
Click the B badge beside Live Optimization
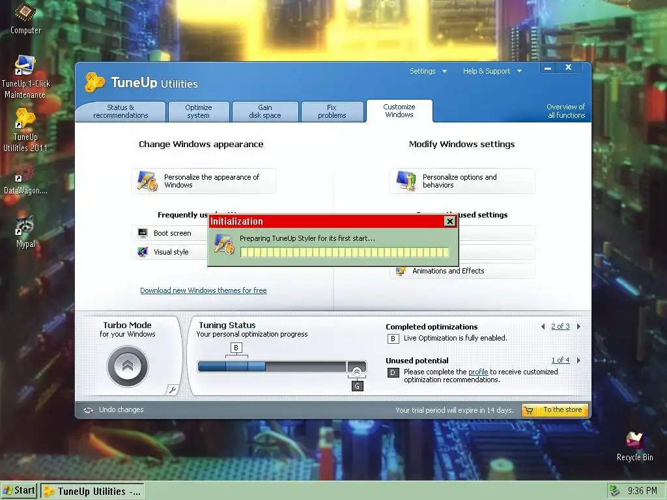pyautogui.click(x=393, y=339)
